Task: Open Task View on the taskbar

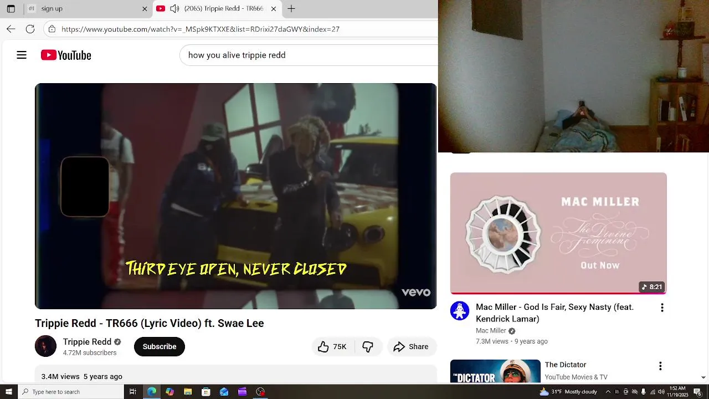Action: 133,392
